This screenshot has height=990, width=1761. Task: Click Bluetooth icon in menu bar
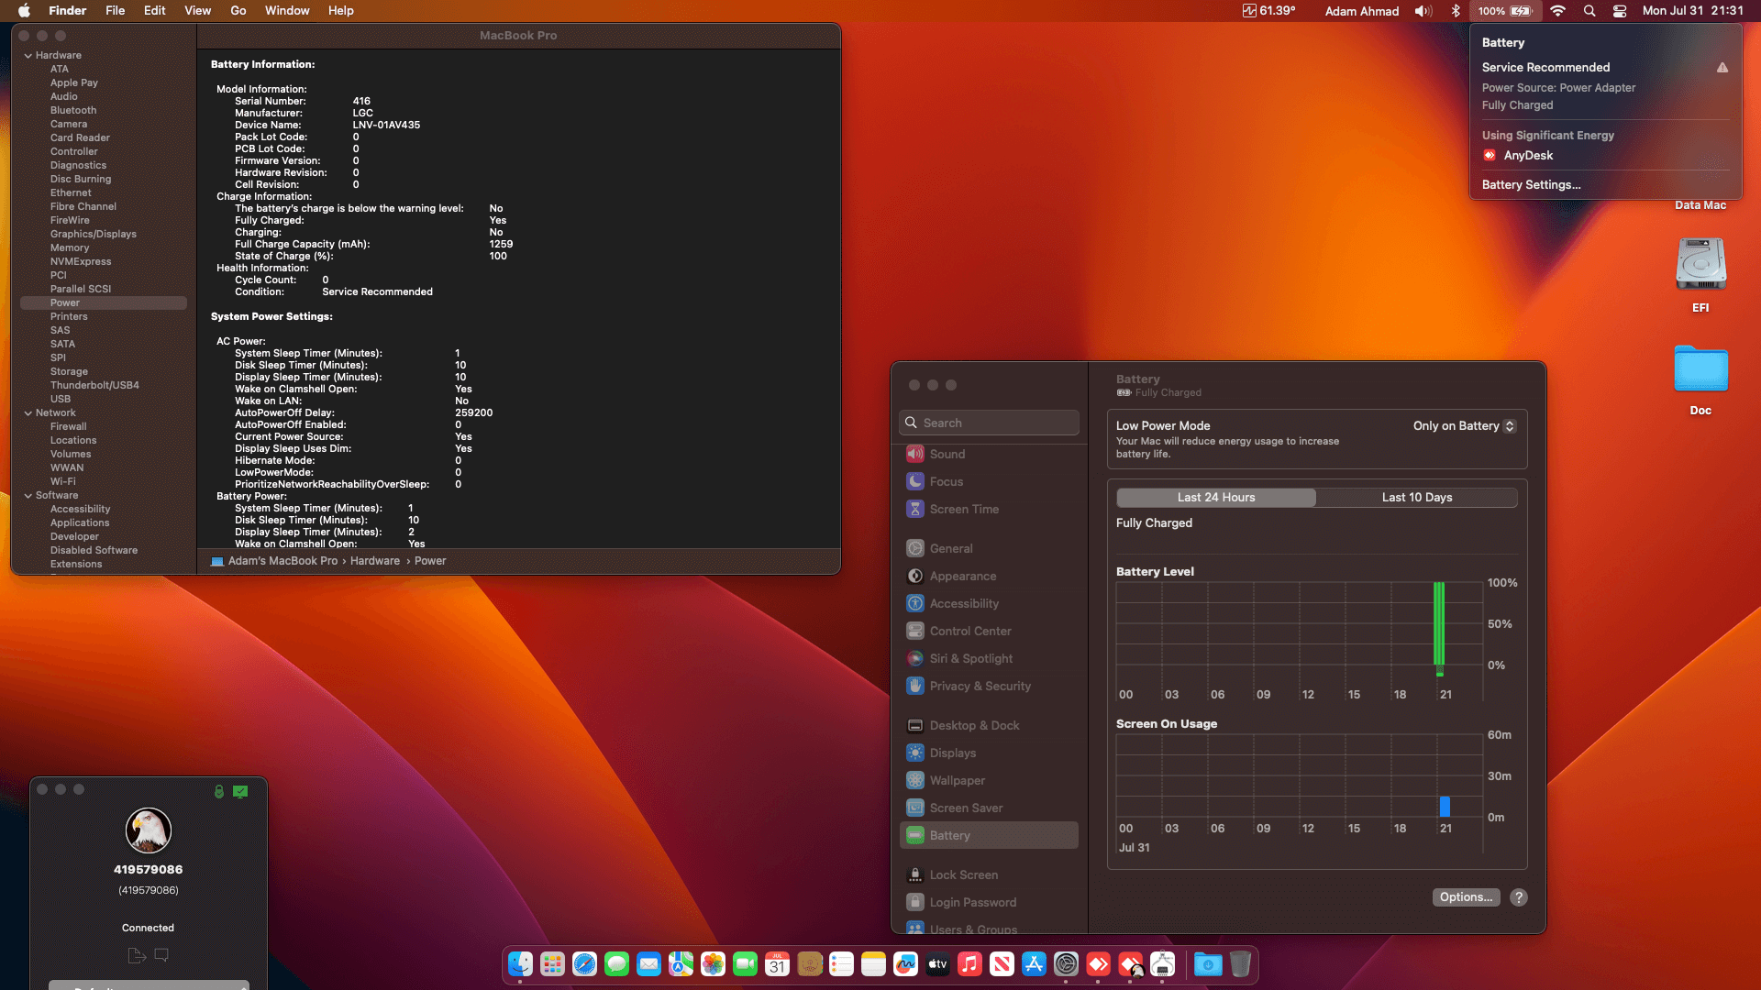tap(1456, 11)
